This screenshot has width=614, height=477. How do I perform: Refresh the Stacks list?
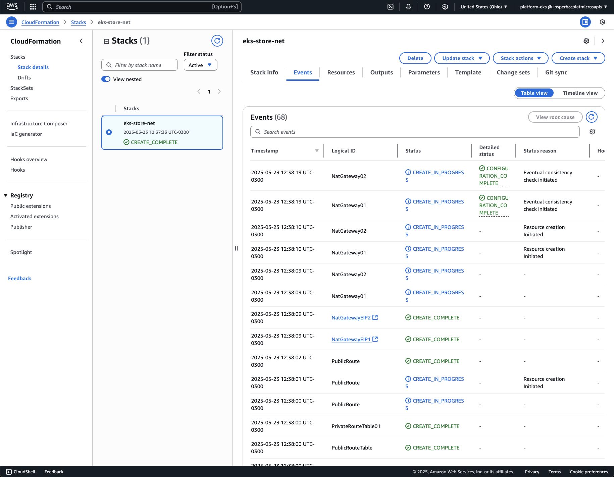(x=217, y=41)
